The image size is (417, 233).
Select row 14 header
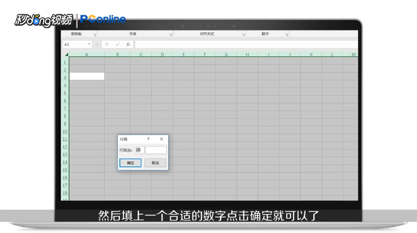click(x=65, y=162)
